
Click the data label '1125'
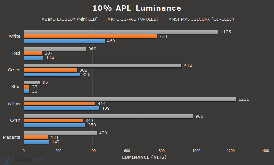coord(226,32)
